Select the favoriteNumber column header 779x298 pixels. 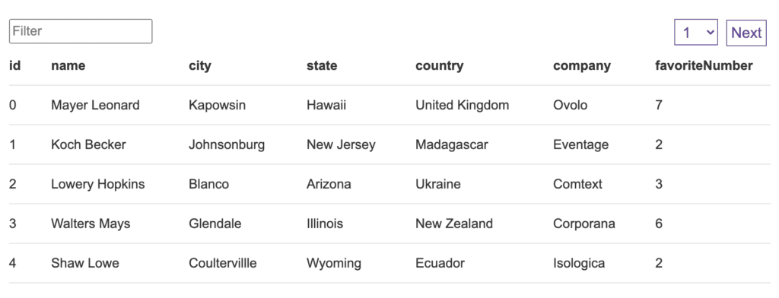pos(704,65)
